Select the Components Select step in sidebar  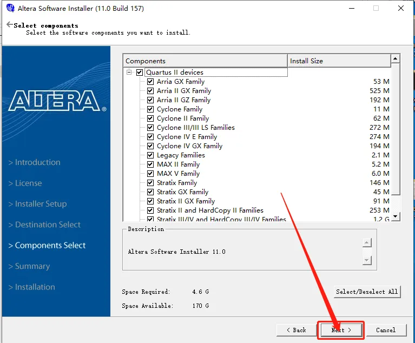click(47, 245)
